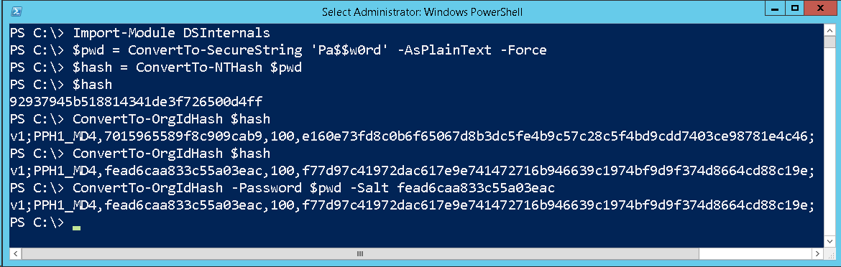
Task: Click the horizontal scrollbar left arrow
Action: pyautogui.click(x=15, y=253)
